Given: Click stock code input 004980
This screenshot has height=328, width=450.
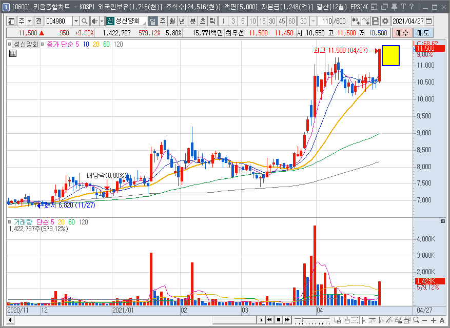Looking at the screenshot, I should coord(59,21).
